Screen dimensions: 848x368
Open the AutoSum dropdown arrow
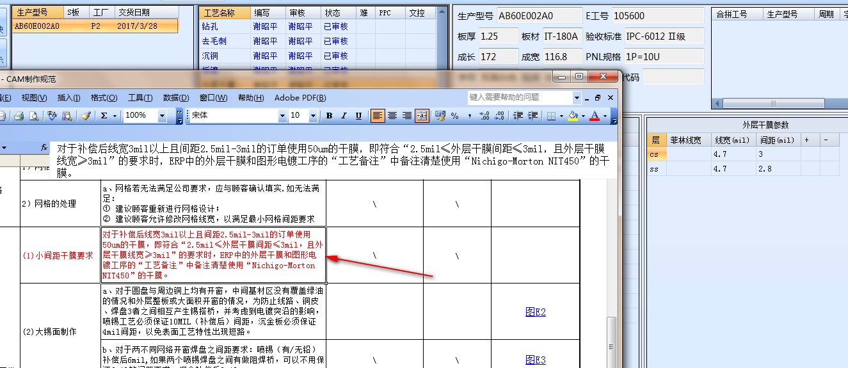click(x=114, y=116)
